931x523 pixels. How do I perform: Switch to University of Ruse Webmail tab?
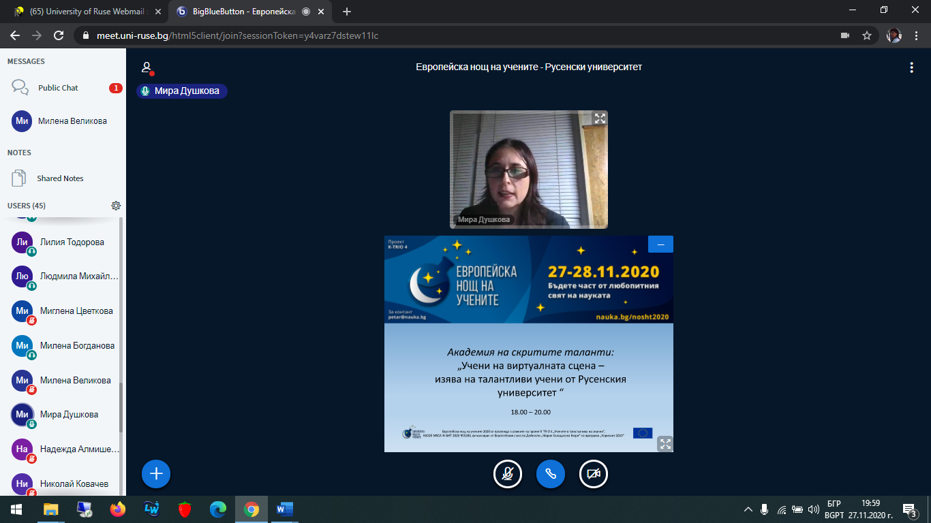click(85, 12)
